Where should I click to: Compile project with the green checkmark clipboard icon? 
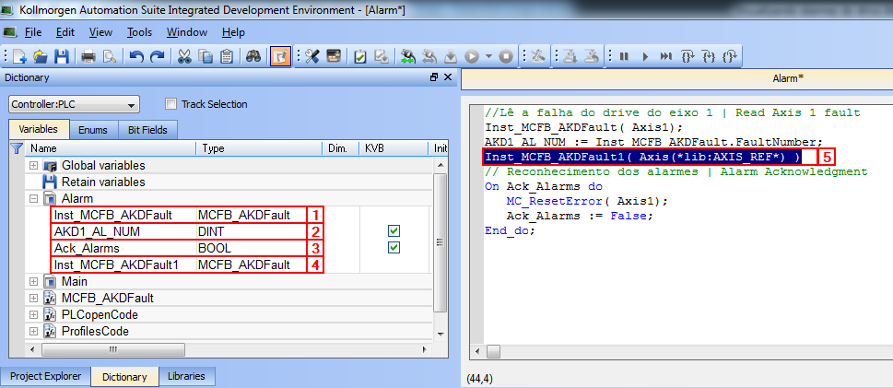pyautogui.click(x=360, y=56)
